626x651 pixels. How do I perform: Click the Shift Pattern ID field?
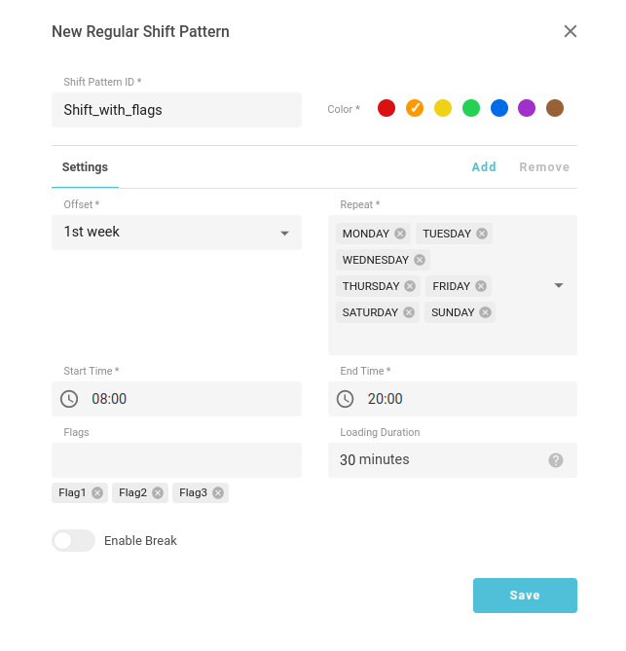pyautogui.click(x=176, y=110)
